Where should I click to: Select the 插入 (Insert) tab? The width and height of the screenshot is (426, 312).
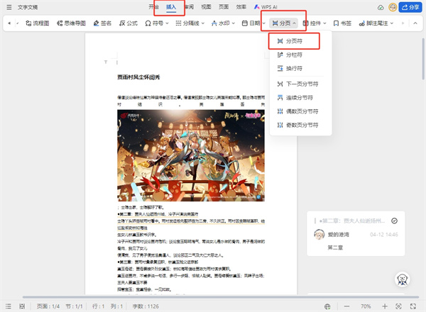(171, 7)
